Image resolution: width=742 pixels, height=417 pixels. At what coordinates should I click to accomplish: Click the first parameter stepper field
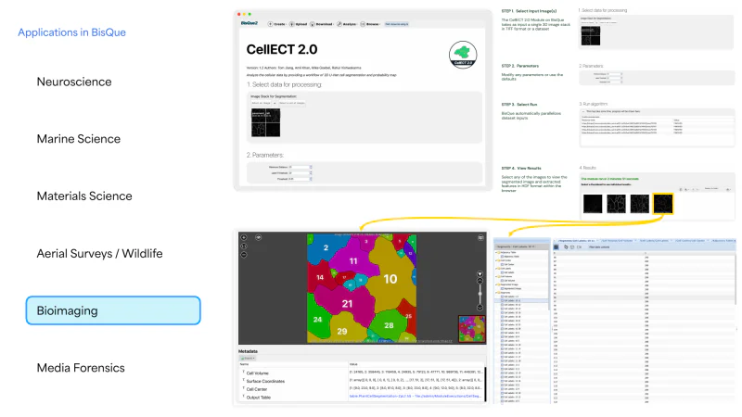tap(301, 167)
